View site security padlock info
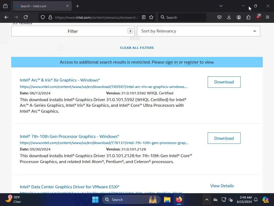Image resolution: width=274 pixels, height=206 pixels. click(x=50, y=17)
